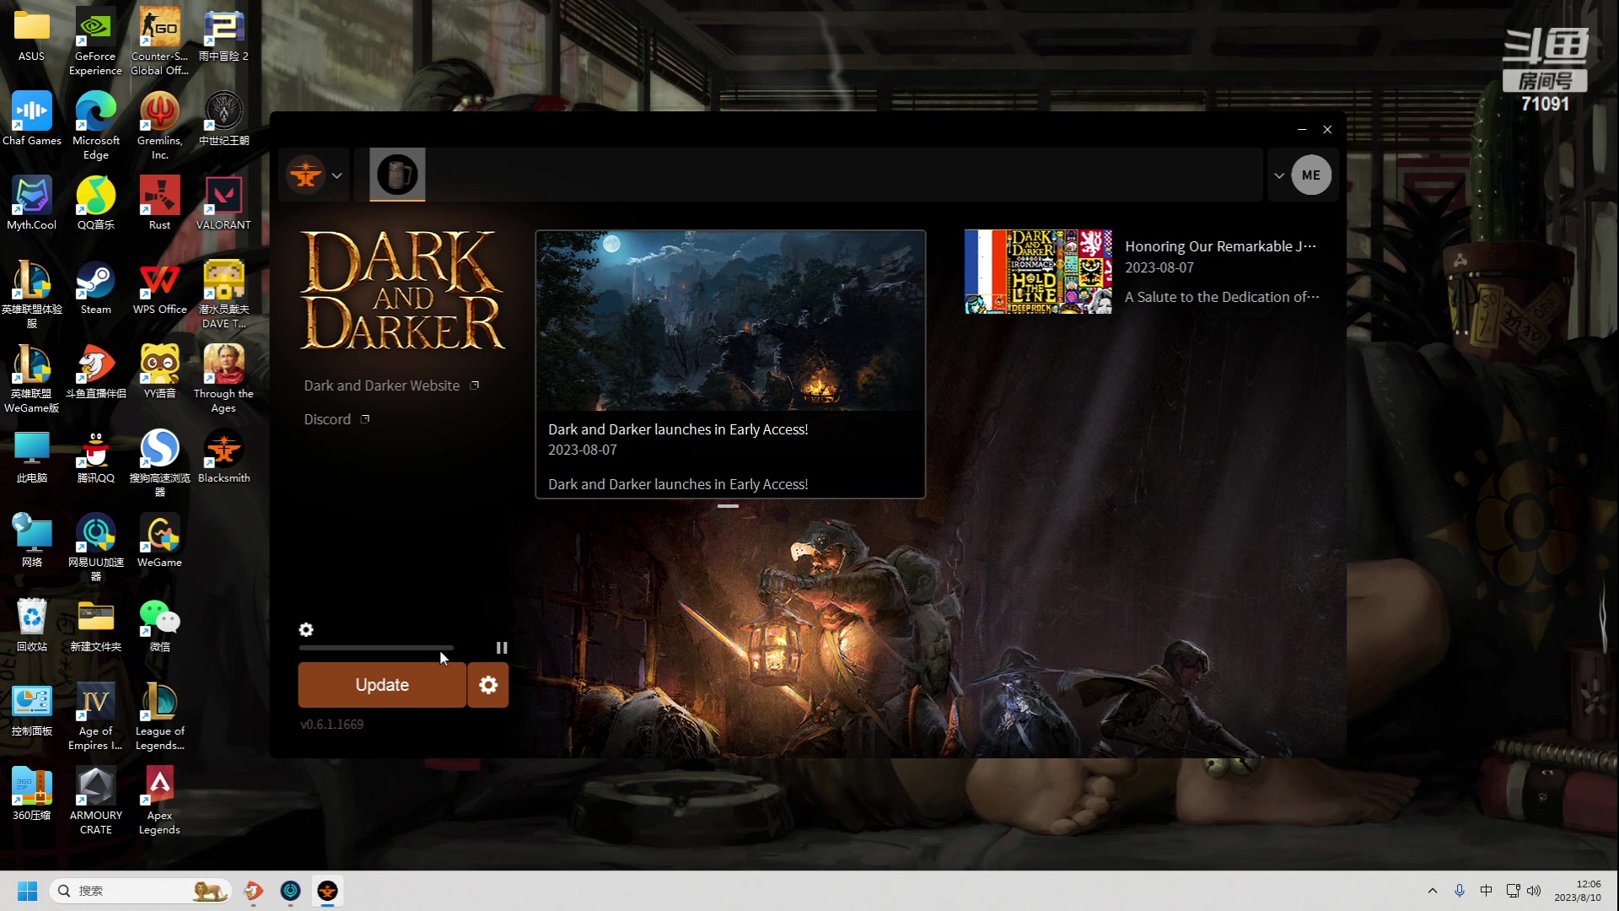Click 'Dark and Darker launches in Early Access!' title
Viewport: 1619px width, 911px height.
click(x=678, y=429)
